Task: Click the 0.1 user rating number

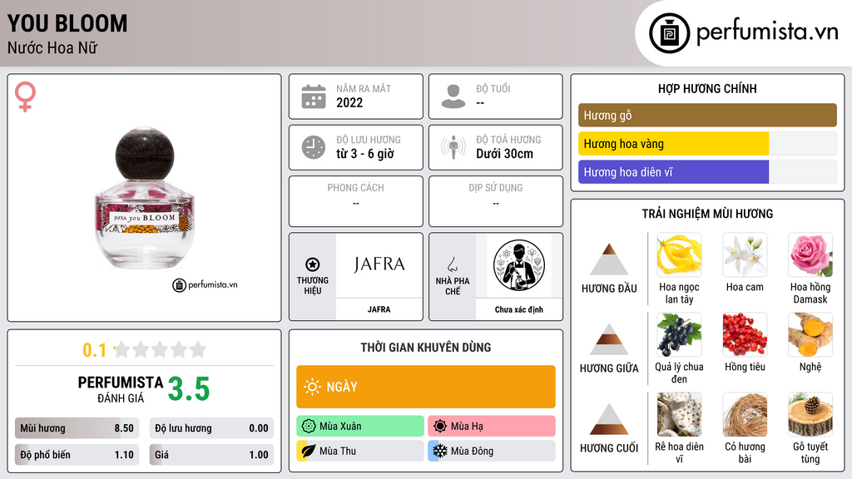Action: tap(94, 350)
